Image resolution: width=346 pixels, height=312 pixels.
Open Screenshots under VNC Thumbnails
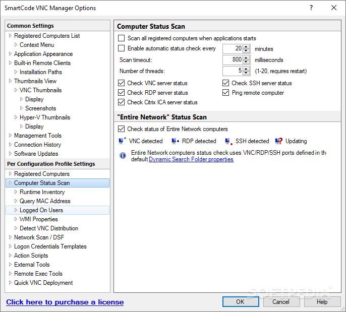pyautogui.click(x=40, y=108)
